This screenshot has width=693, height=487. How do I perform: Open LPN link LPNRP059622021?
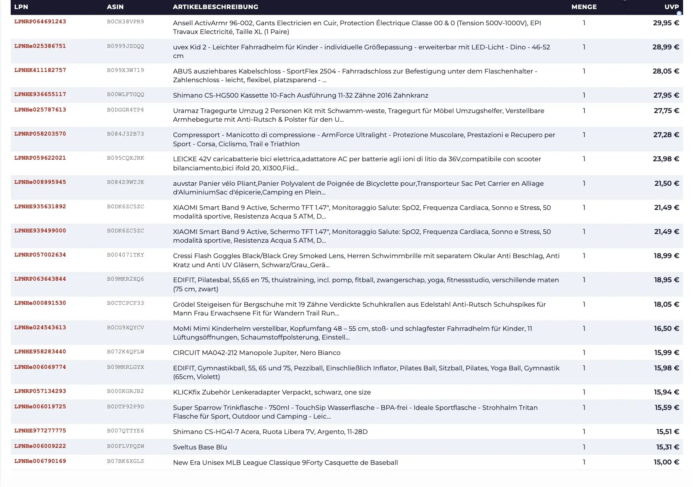point(40,158)
